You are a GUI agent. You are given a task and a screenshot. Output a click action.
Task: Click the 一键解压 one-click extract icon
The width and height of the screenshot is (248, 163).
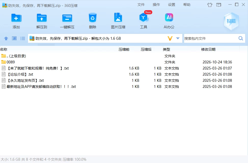(x=67, y=18)
